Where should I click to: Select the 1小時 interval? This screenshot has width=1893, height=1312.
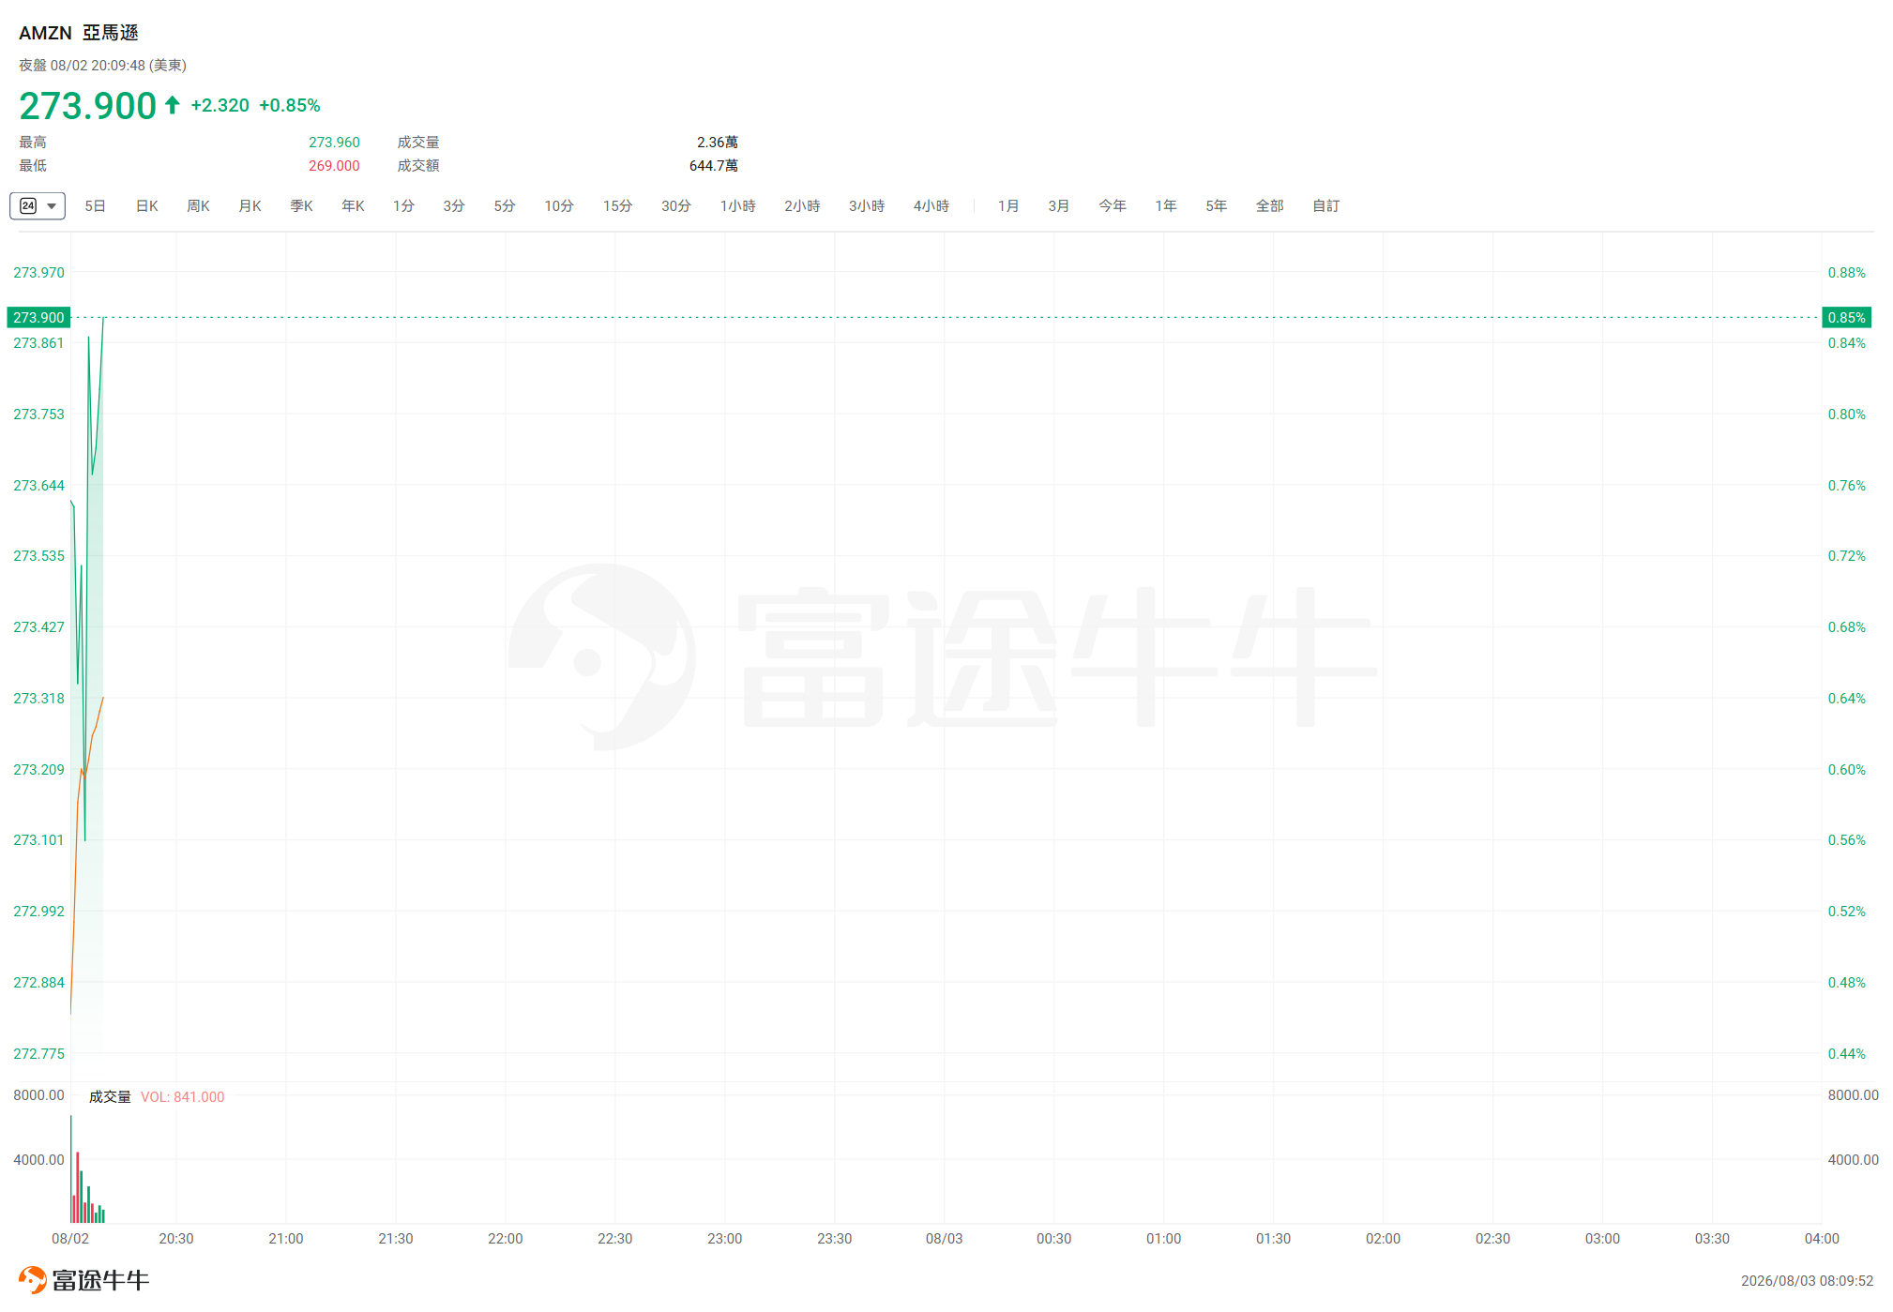click(737, 205)
